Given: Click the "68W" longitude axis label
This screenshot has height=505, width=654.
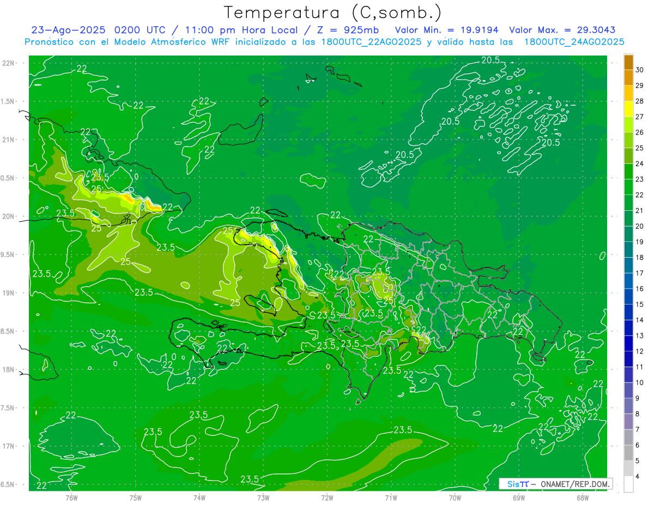Looking at the screenshot, I should [583, 497].
